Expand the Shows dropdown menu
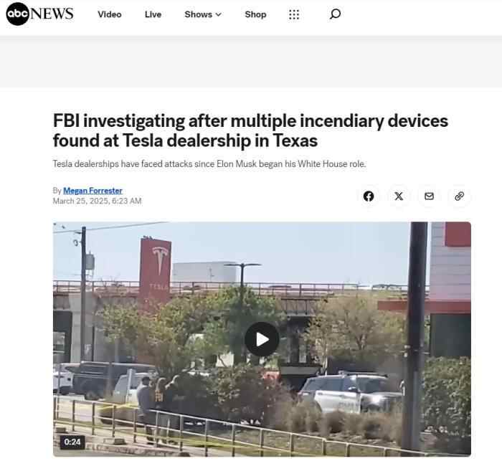 tap(203, 14)
